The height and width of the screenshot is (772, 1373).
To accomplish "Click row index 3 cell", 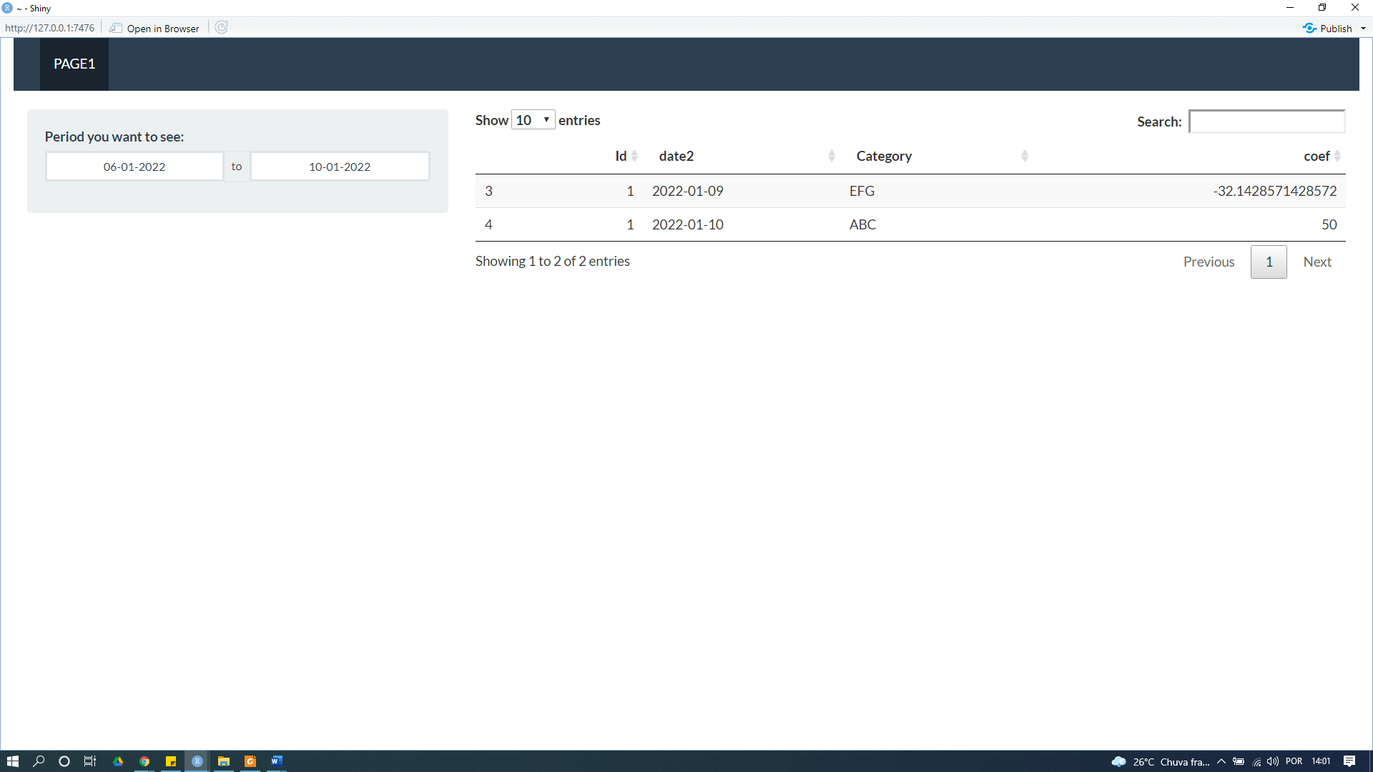I will point(488,191).
